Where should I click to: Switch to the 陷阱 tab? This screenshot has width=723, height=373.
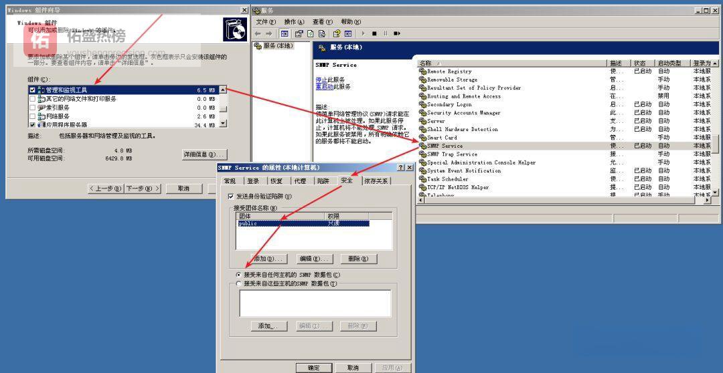tap(323, 180)
